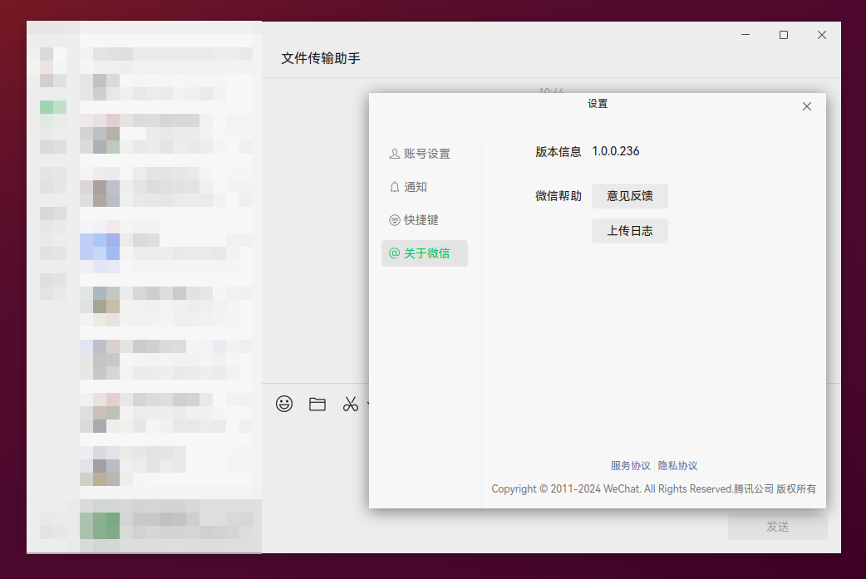Close the WeChat main window
The height and width of the screenshot is (579, 866).
point(822,35)
